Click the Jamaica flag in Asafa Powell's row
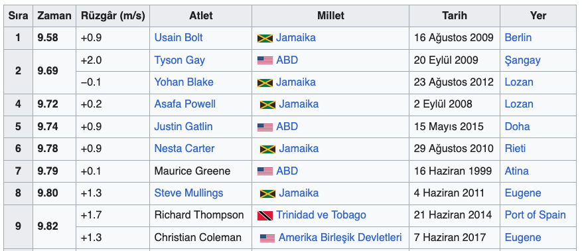The width and height of the screenshot is (582, 251). tap(267, 105)
